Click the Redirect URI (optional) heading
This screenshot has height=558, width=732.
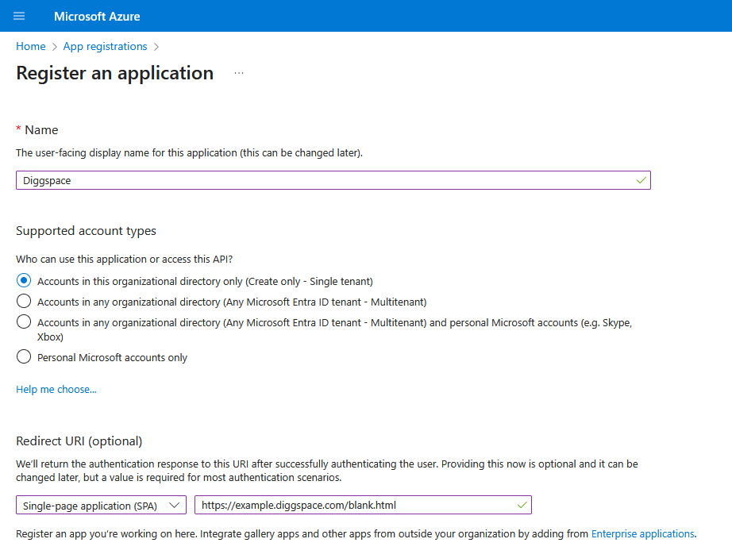79,441
